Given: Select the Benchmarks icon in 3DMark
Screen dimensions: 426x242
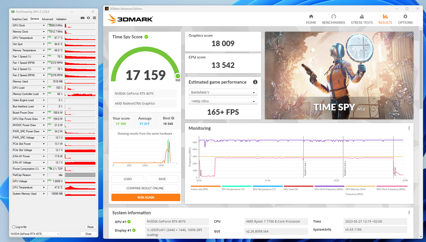Looking at the screenshot, I should (333, 19).
